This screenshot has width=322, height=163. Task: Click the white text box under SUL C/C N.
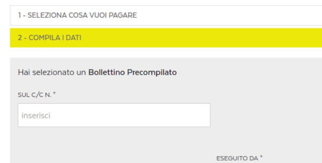[x=114, y=115]
